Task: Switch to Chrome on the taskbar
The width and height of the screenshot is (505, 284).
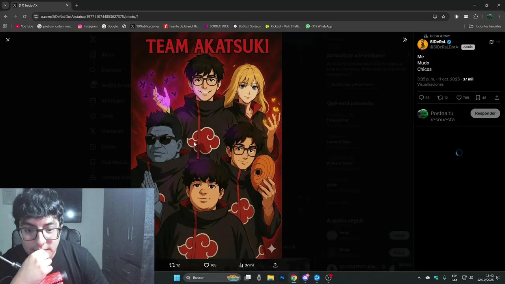Action: pyautogui.click(x=294, y=278)
